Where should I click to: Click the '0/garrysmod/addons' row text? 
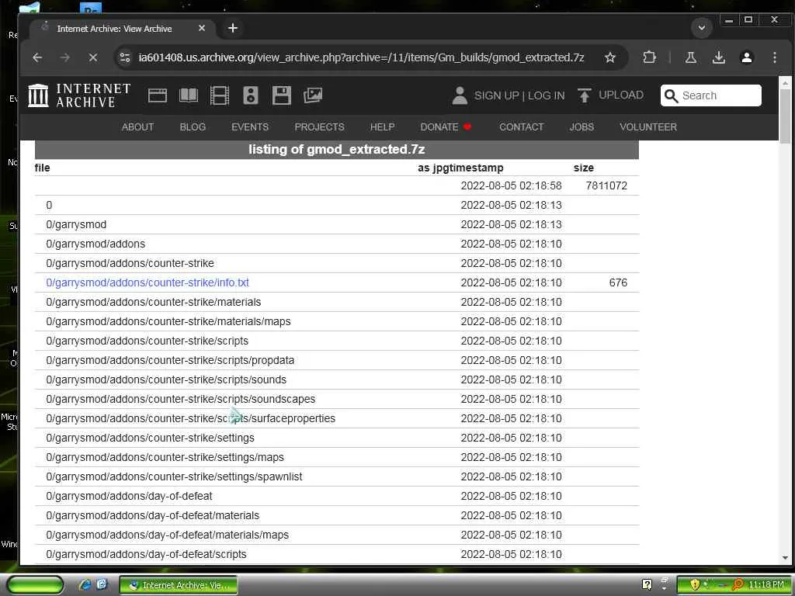[95, 244]
